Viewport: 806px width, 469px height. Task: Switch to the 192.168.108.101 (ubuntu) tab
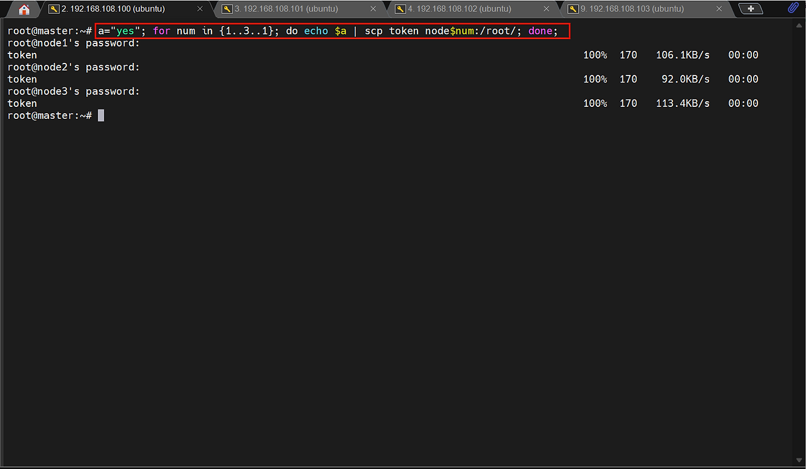coord(286,9)
